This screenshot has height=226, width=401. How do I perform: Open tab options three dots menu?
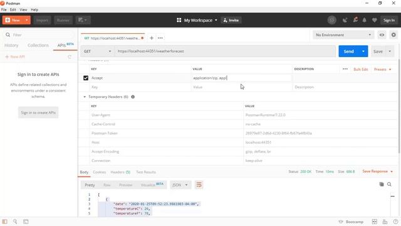tap(160, 38)
